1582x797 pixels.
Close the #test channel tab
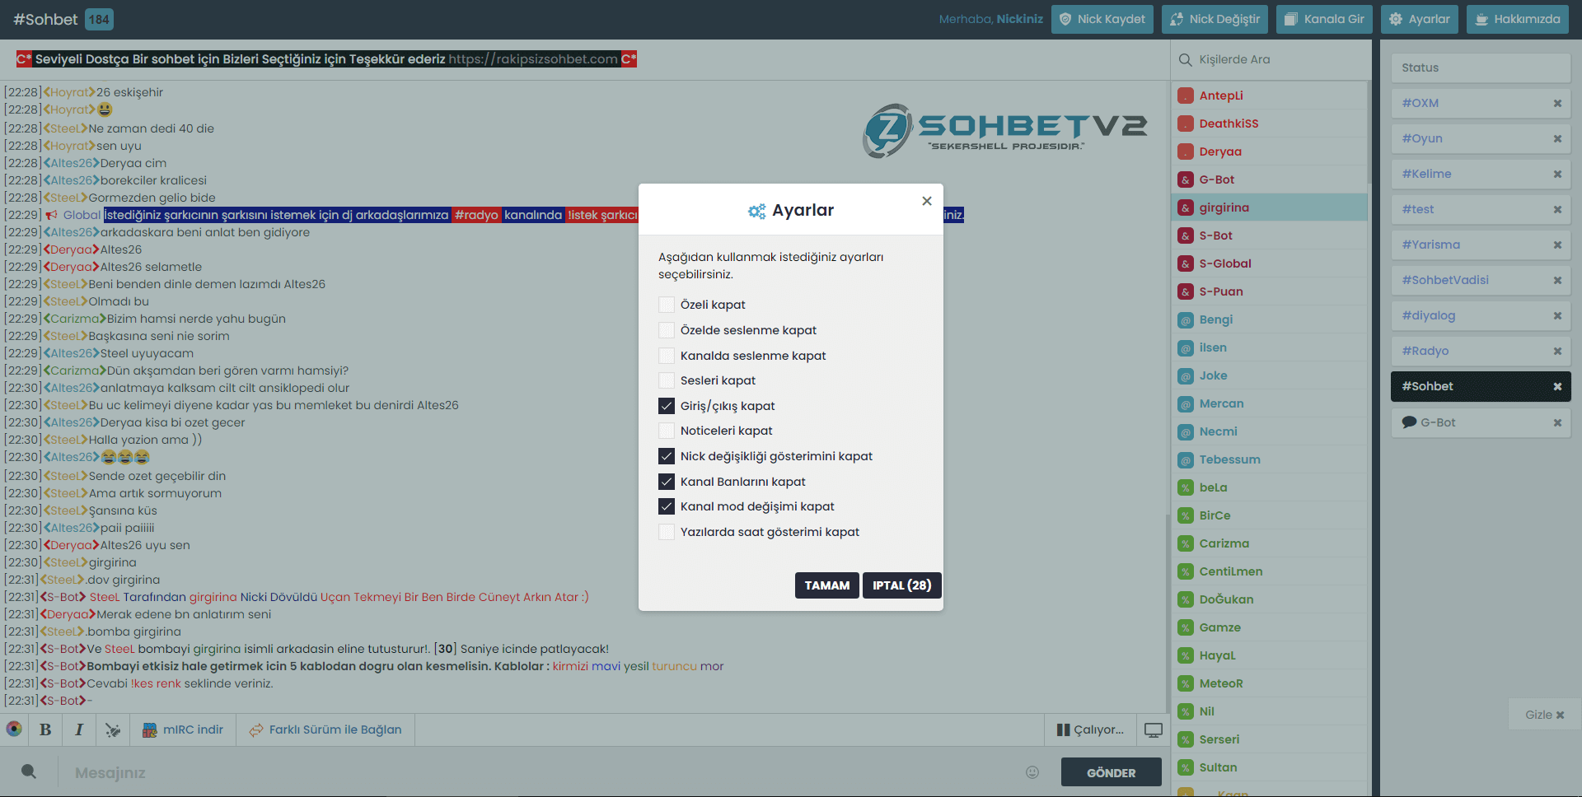[1557, 209]
